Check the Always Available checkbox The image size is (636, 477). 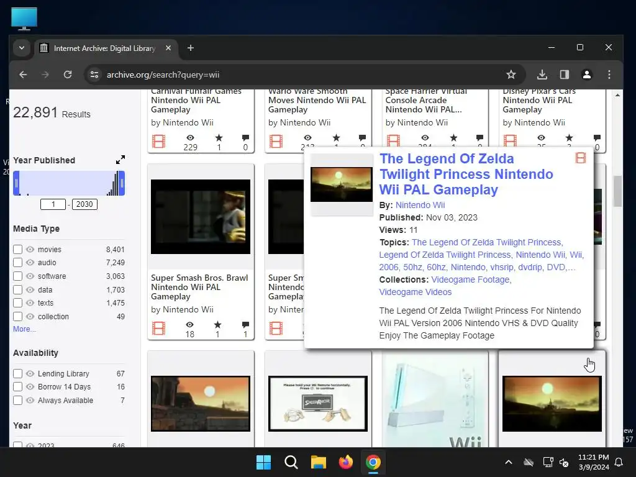[17, 401]
